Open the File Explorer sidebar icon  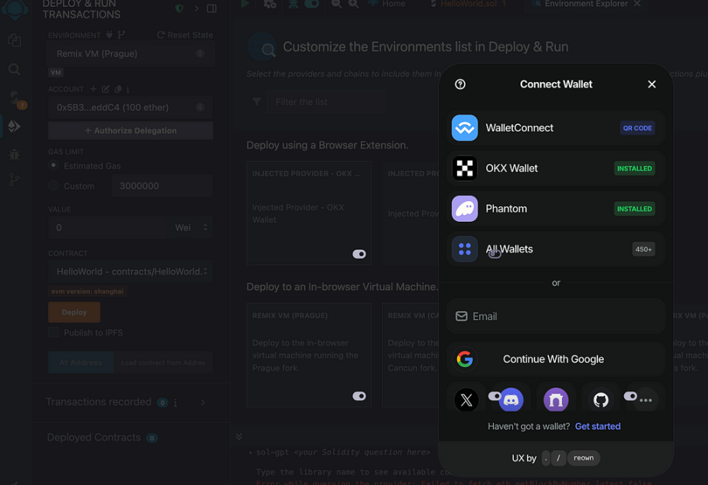[15, 41]
